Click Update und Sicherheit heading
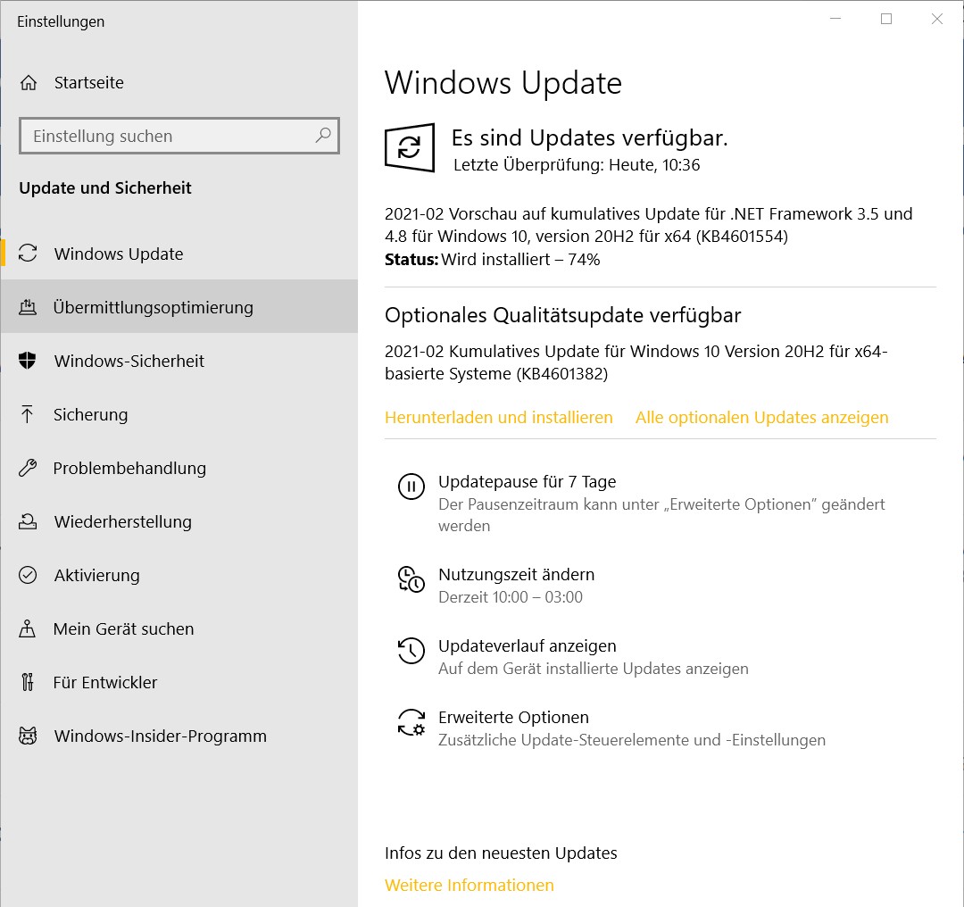The image size is (964, 907). point(105,187)
